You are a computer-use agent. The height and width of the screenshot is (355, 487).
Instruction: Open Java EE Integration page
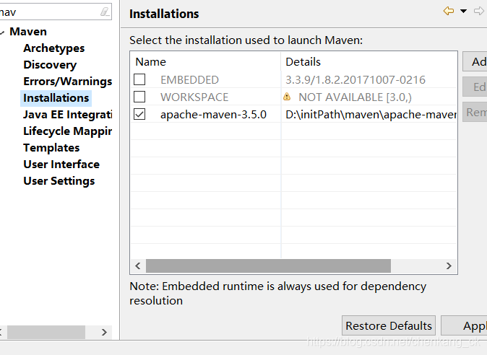pyautogui.click(x=68, y=115)
